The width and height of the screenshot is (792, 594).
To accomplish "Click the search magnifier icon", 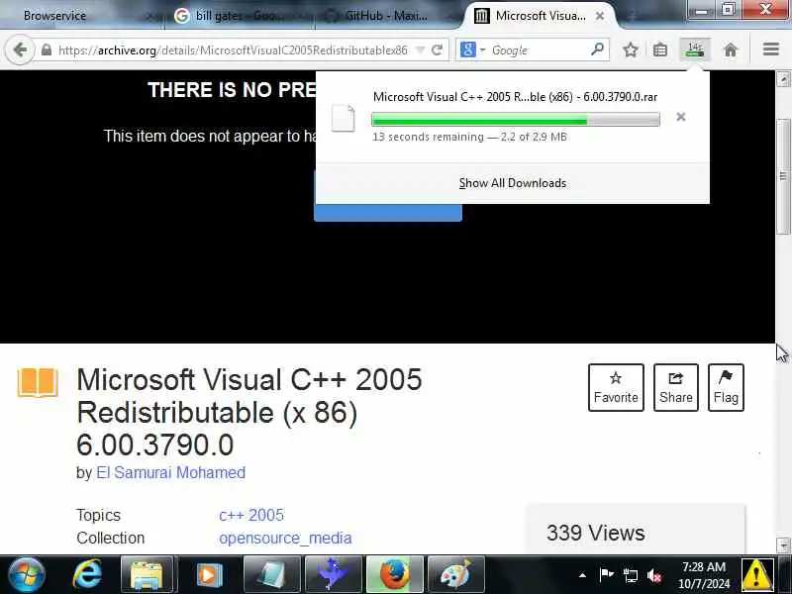I will 597,49.
